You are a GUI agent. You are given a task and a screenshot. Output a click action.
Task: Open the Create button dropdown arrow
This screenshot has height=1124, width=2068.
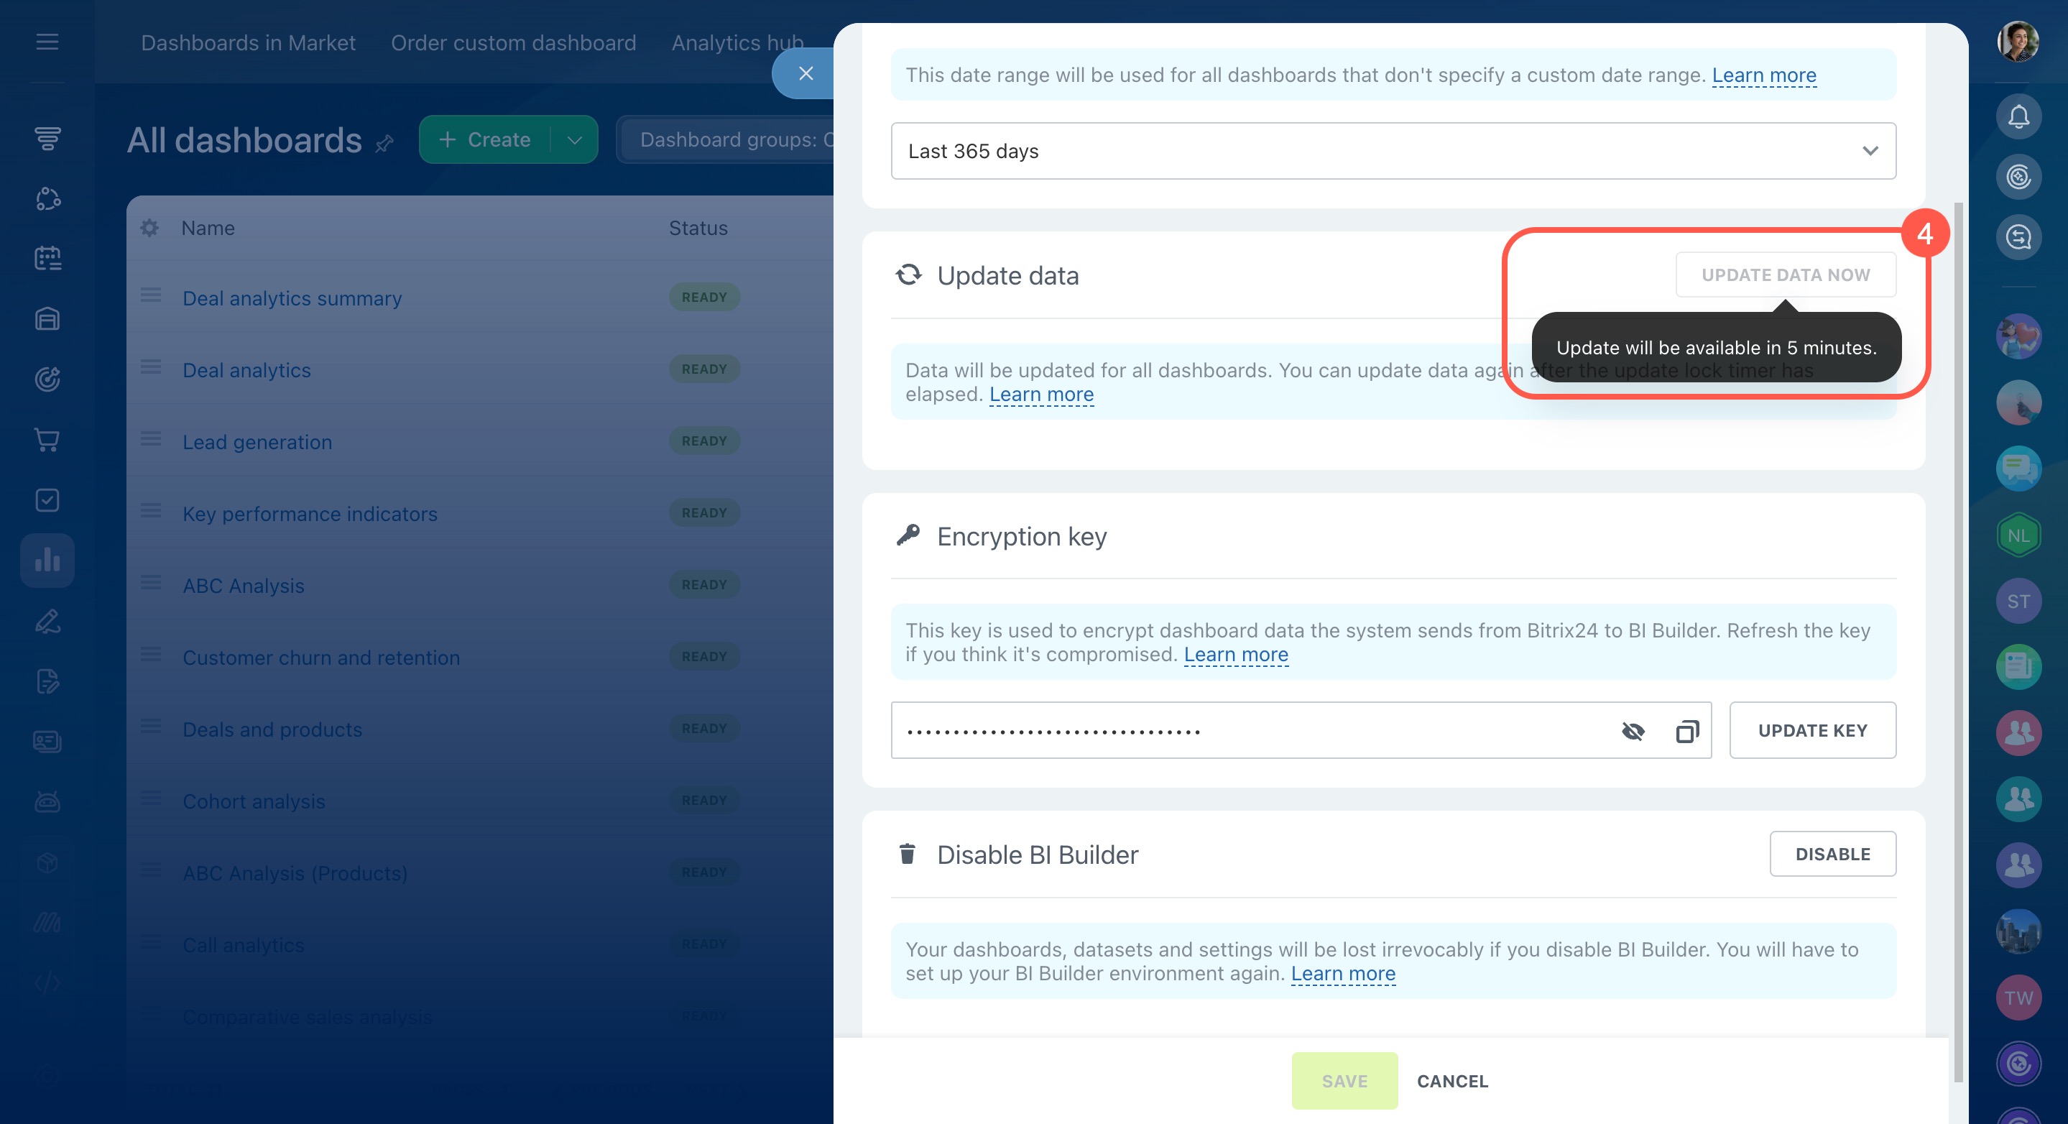pos(575,139)
